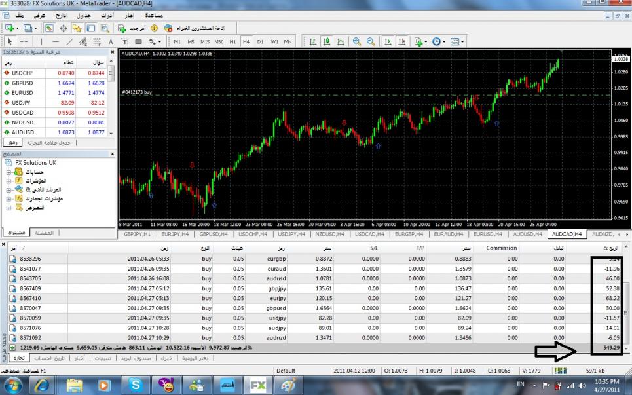Select the horizontal line drawing tool
The width and height of the screenshot is (632, 395).
55,41
